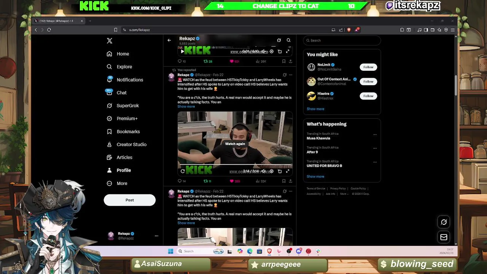Expand Show more under What's happening
This screenshot has height=274, width=487.
315,177
